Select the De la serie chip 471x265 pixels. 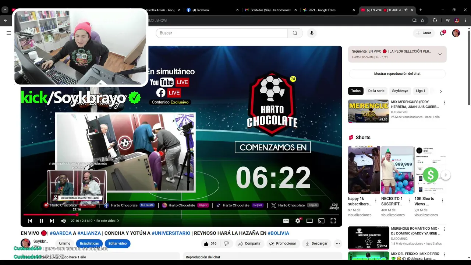376,91
